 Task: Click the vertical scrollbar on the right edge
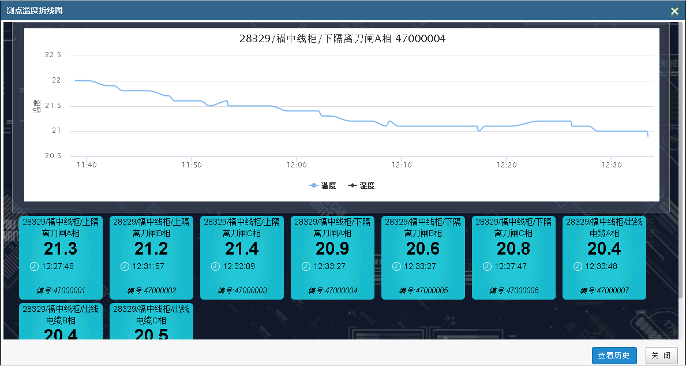[x=680, y=160]
